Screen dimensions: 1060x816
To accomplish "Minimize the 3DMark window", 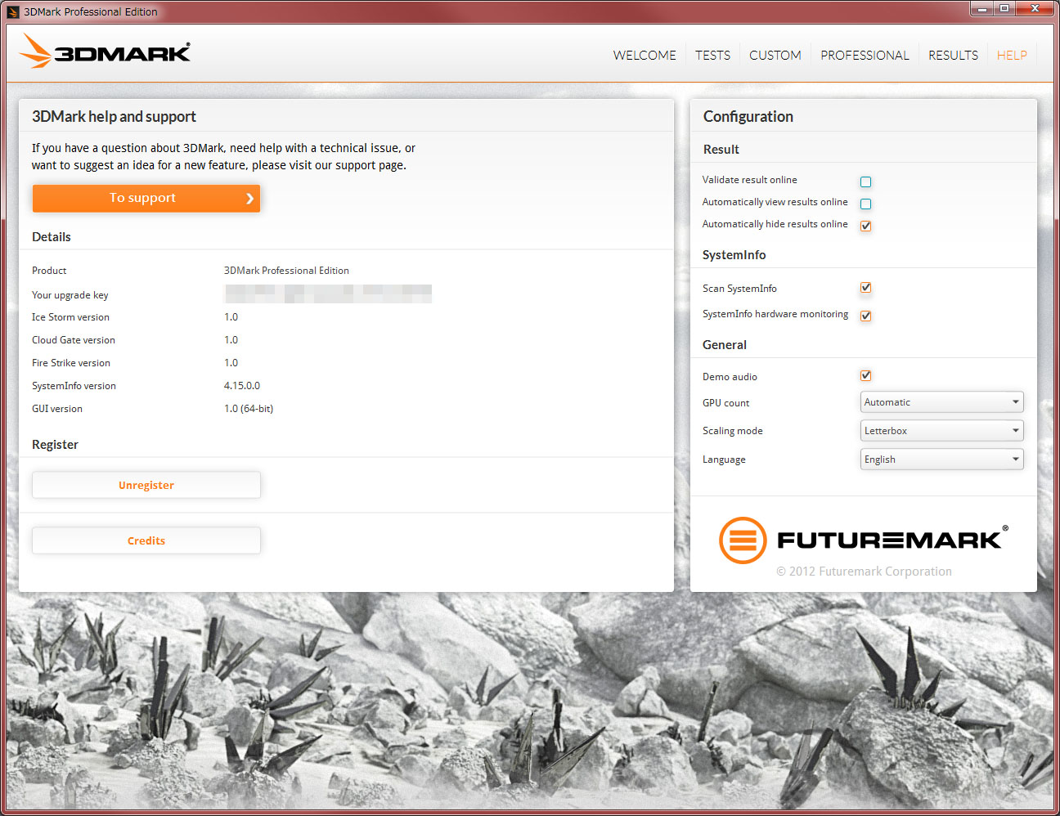I will [983, 8].
